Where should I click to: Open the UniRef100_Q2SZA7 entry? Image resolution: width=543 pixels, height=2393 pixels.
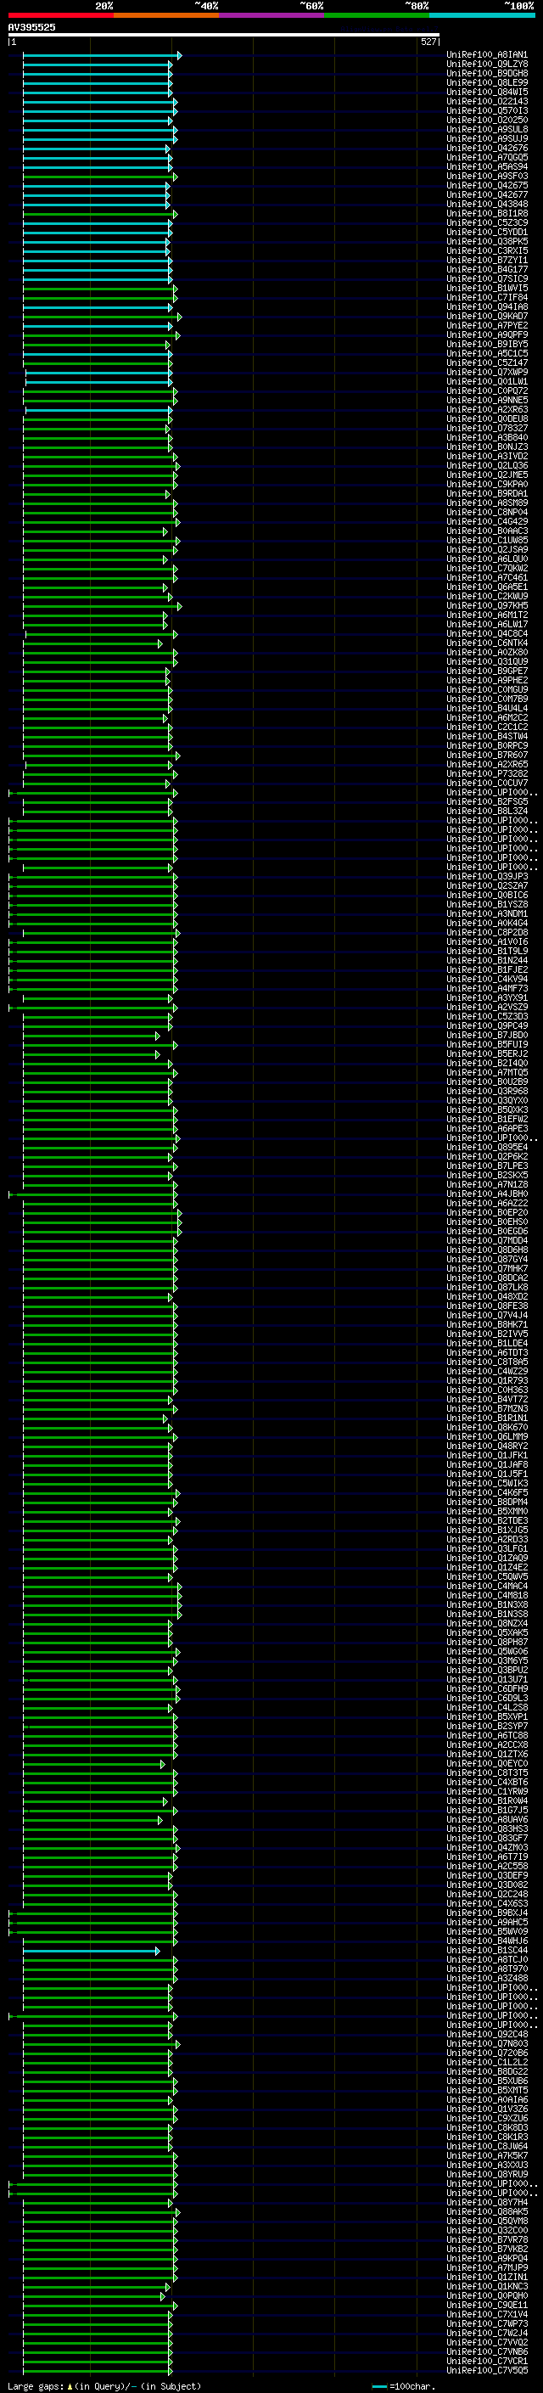tap(486, 885)
